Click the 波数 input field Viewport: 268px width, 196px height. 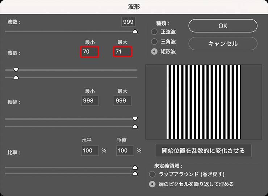pos(128,22)
